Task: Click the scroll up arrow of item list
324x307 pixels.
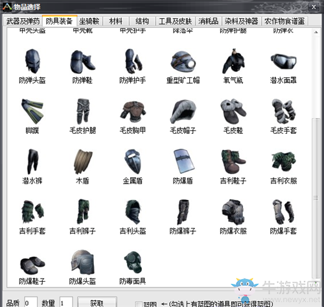Action: tap(316, 32)
